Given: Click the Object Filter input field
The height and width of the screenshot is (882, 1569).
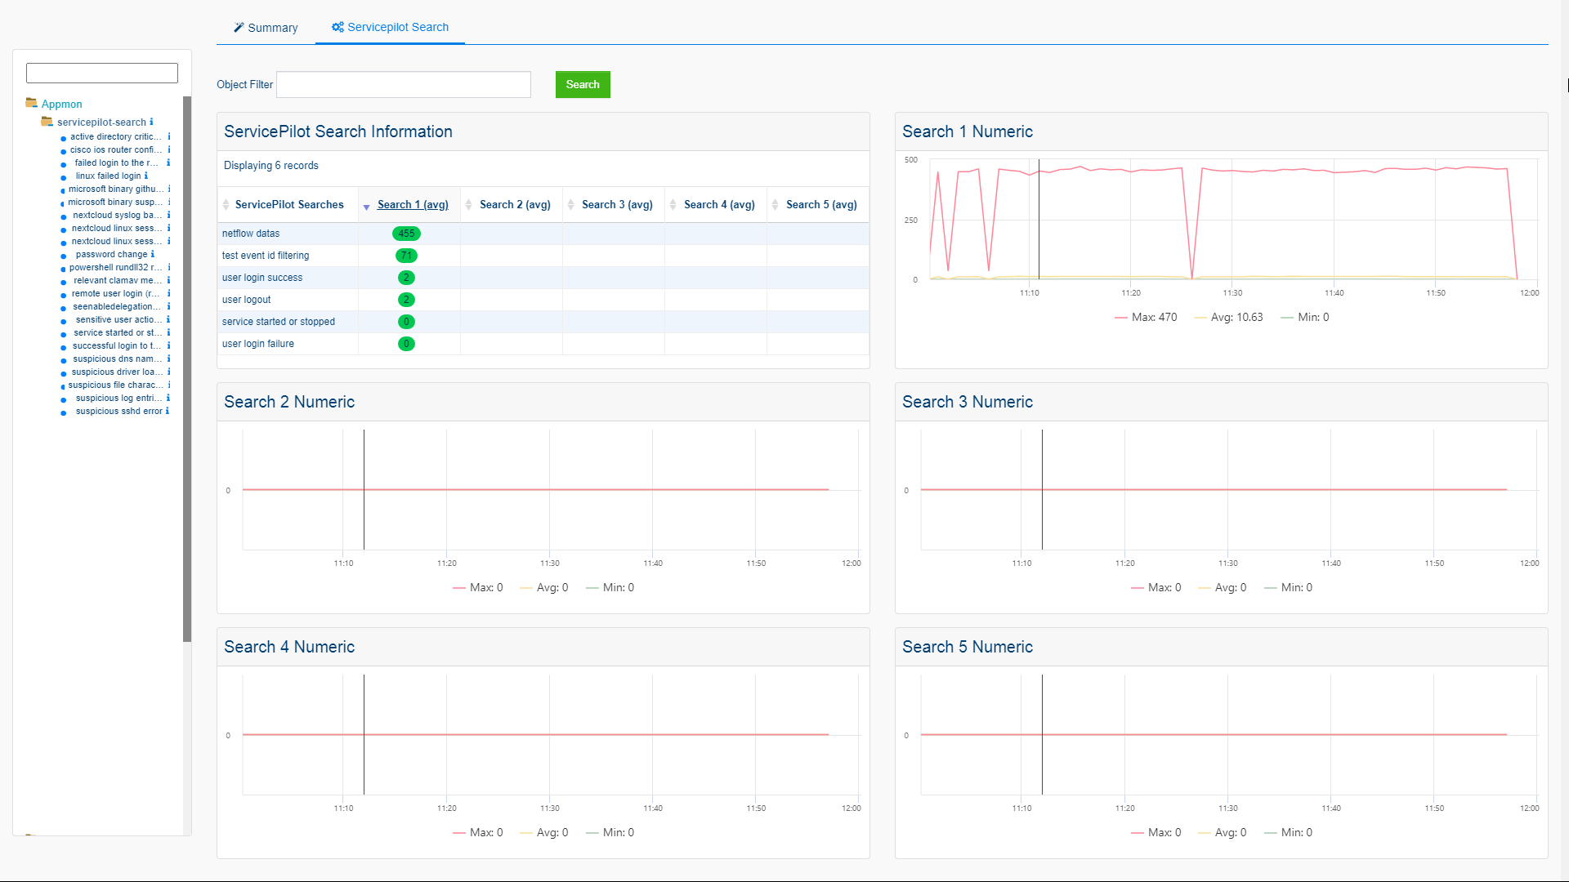Looking at the screenshot, I should tap(404, 85).
